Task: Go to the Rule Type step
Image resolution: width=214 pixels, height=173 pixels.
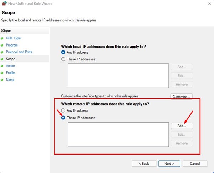Action: point(13,38)
